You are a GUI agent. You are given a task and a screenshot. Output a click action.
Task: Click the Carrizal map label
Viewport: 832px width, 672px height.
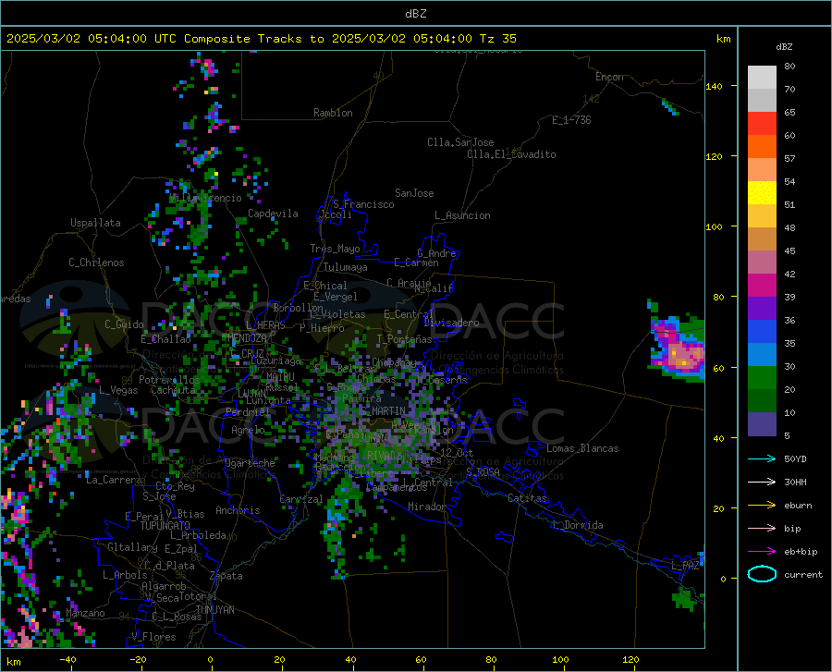301,499
